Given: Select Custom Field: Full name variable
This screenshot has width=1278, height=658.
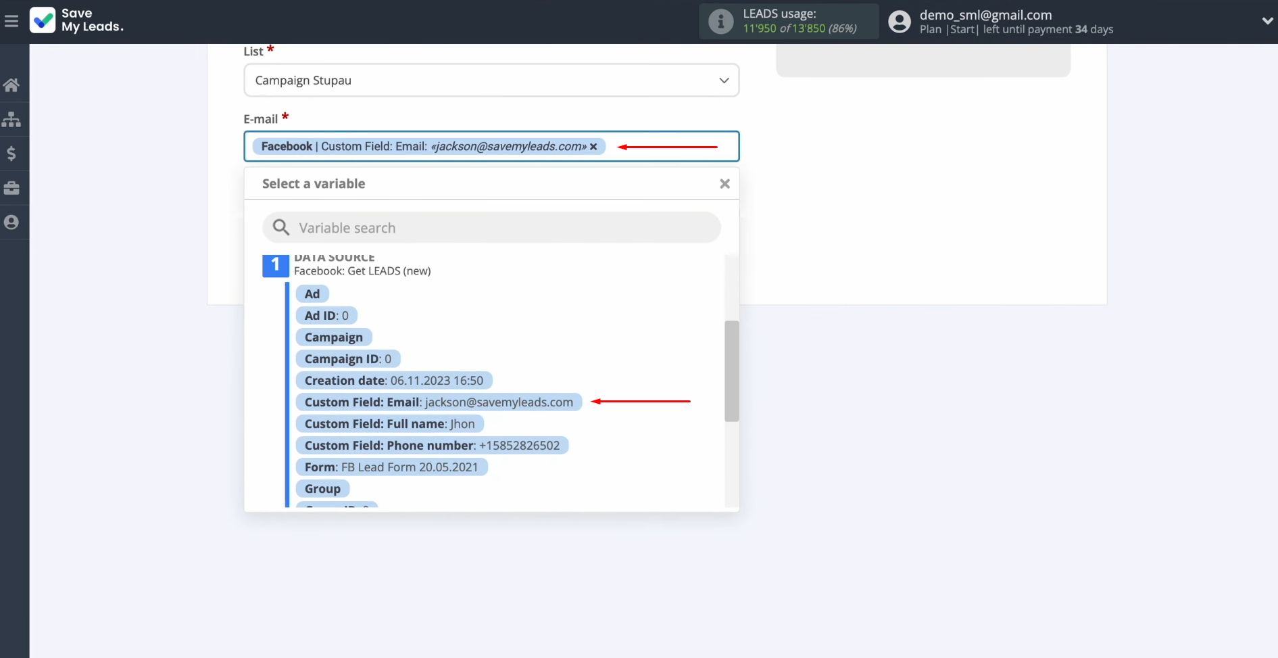Looking at the screenshot, I should tap(390, 424).
